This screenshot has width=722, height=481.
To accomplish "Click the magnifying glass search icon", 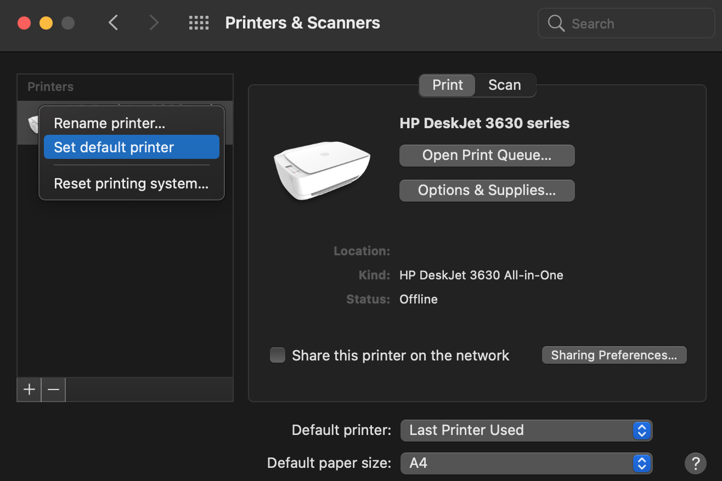I will click(x=556, y=23).
